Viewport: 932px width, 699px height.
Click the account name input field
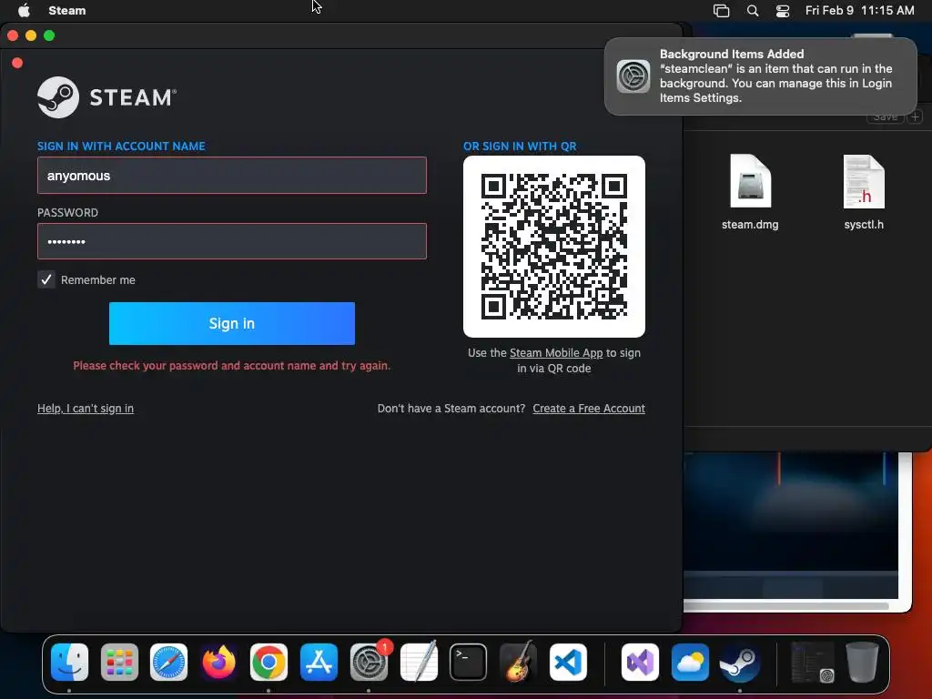[232, 176]
